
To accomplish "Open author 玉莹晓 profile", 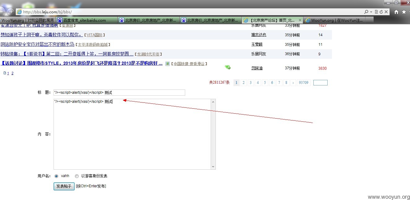I will (257, 45).
